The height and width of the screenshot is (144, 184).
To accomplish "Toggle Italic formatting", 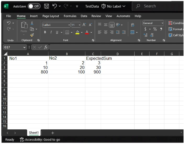I will click(x=51, y=32).
